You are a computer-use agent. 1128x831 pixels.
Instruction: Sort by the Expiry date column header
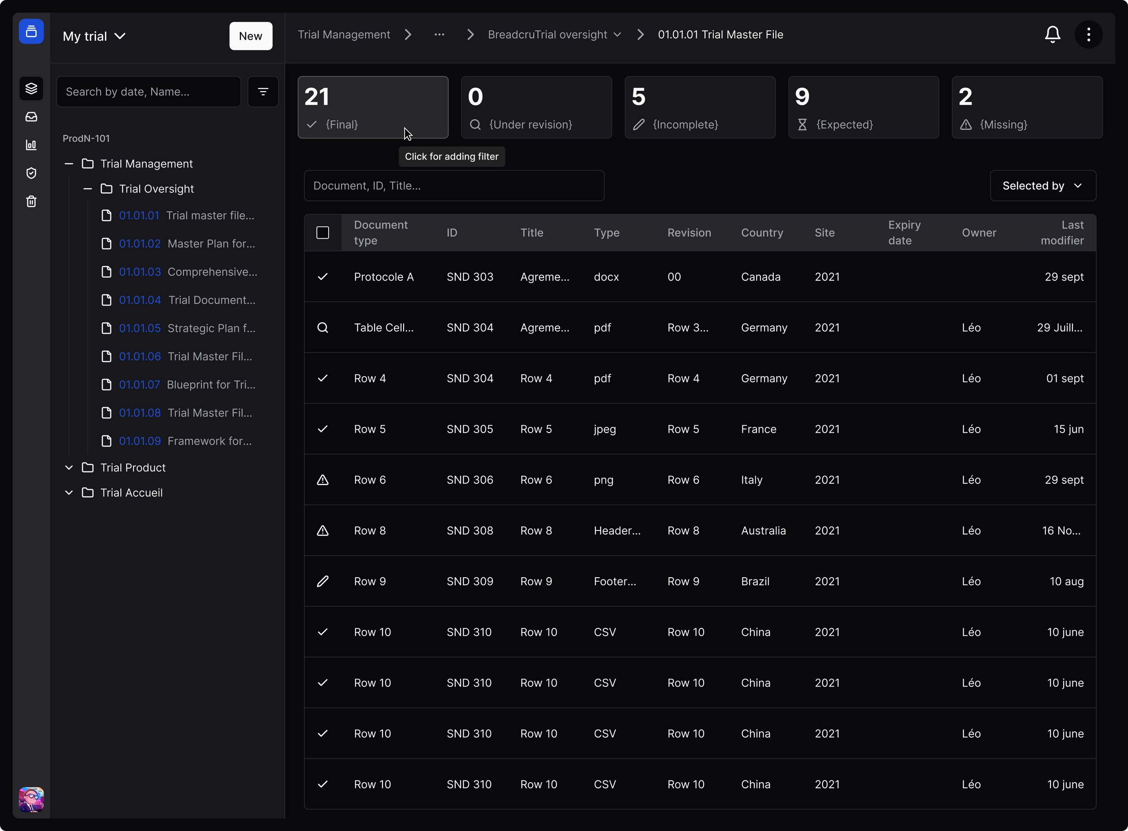pyautogui.click(x=904, y=232)
